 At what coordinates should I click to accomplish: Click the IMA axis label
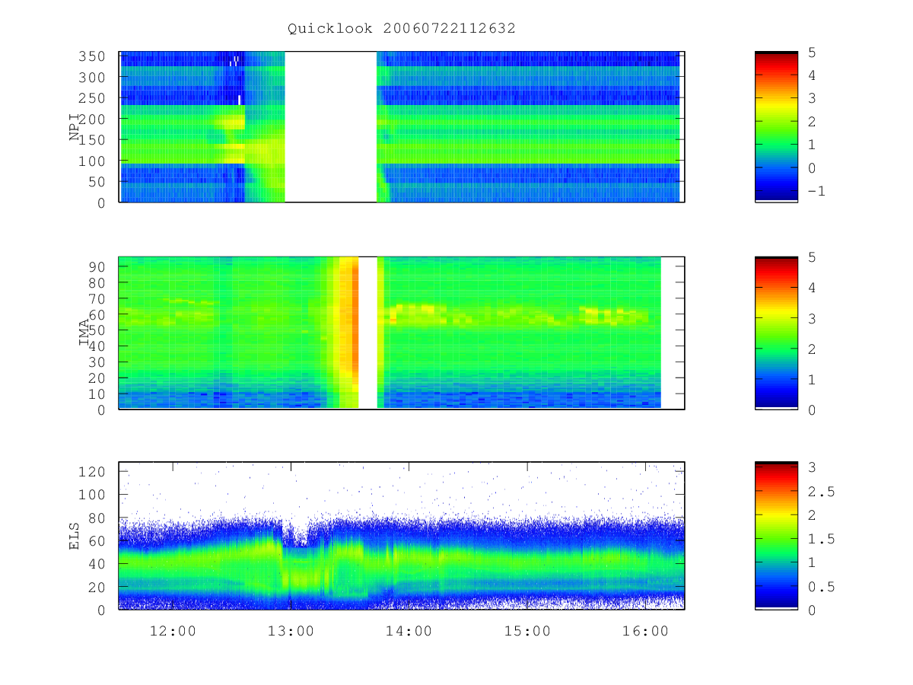pos(84,333)
